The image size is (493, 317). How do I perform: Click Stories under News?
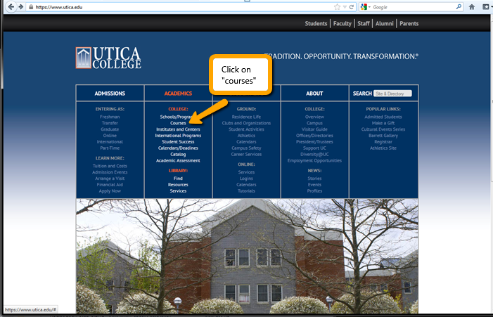click(x=314, y=179)
